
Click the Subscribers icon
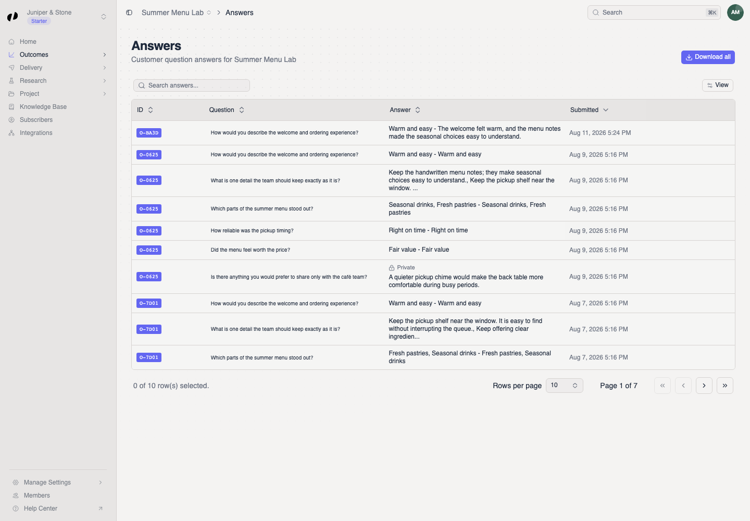coord(11,120)
